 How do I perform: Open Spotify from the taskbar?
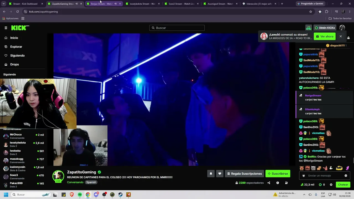click(x=80, y=195)
